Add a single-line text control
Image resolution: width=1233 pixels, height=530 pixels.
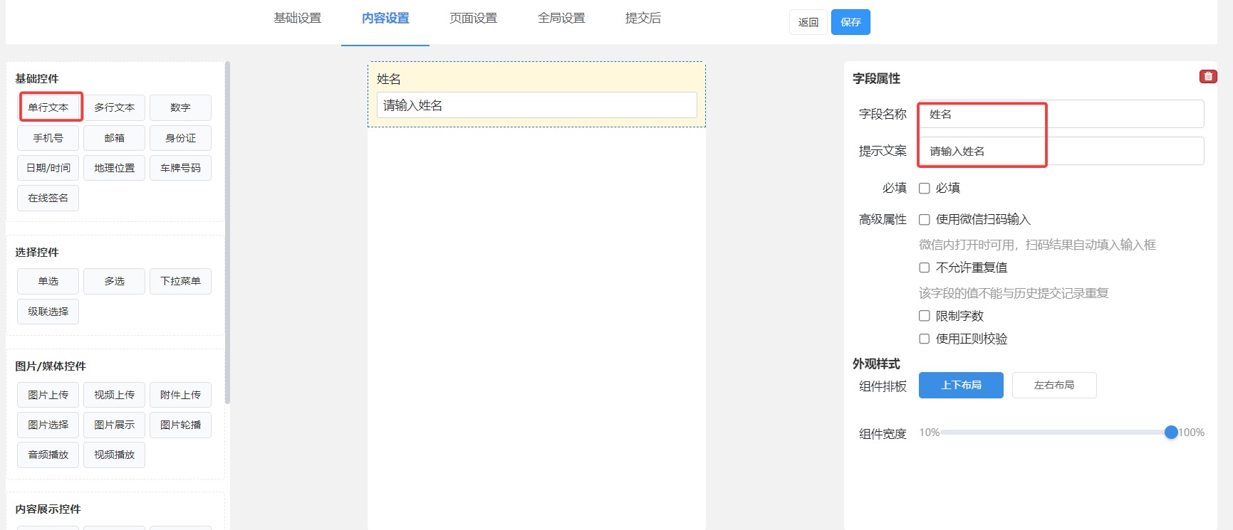[x=48, y=107]
